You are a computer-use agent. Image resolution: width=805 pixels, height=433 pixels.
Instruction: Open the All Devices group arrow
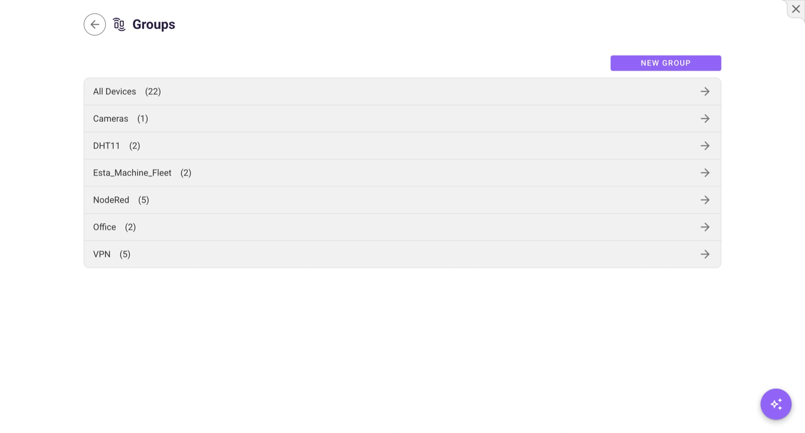pyautogui.click(x=705, y=92)
